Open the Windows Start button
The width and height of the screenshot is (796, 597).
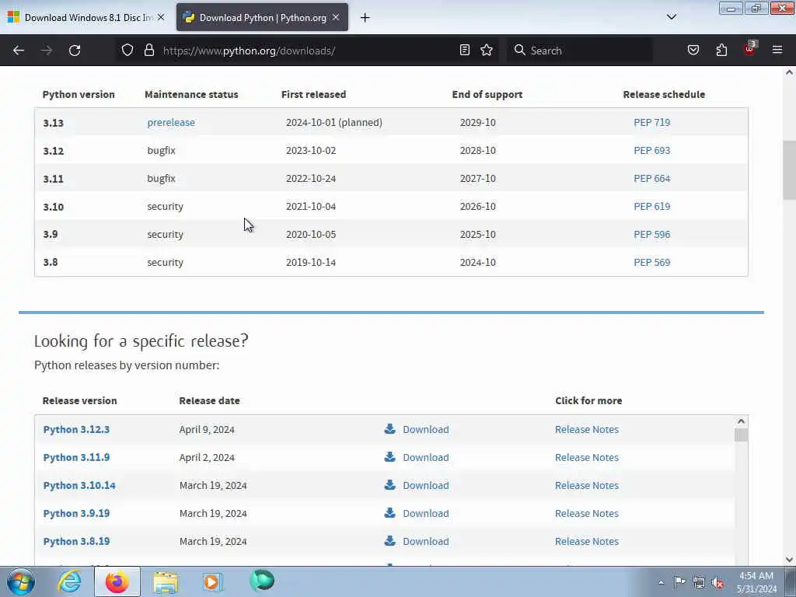point(21,581)
